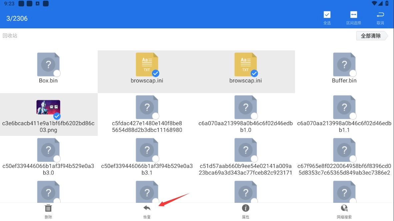Check the Box.bin selection circle
394x221 pixels.
click(x=57, y=73)
